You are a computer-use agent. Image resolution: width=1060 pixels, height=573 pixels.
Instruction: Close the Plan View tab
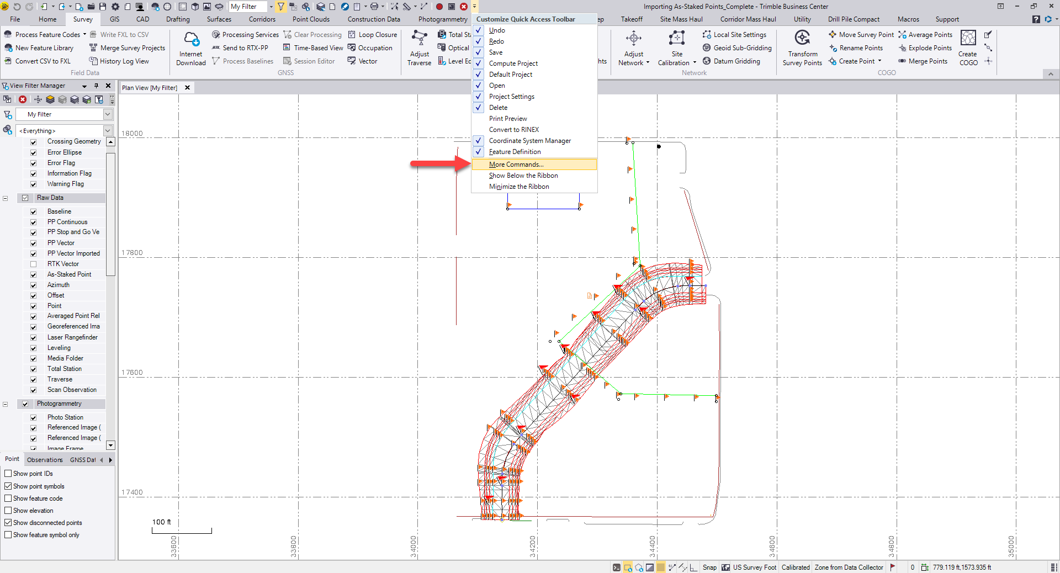pos(187,88)
